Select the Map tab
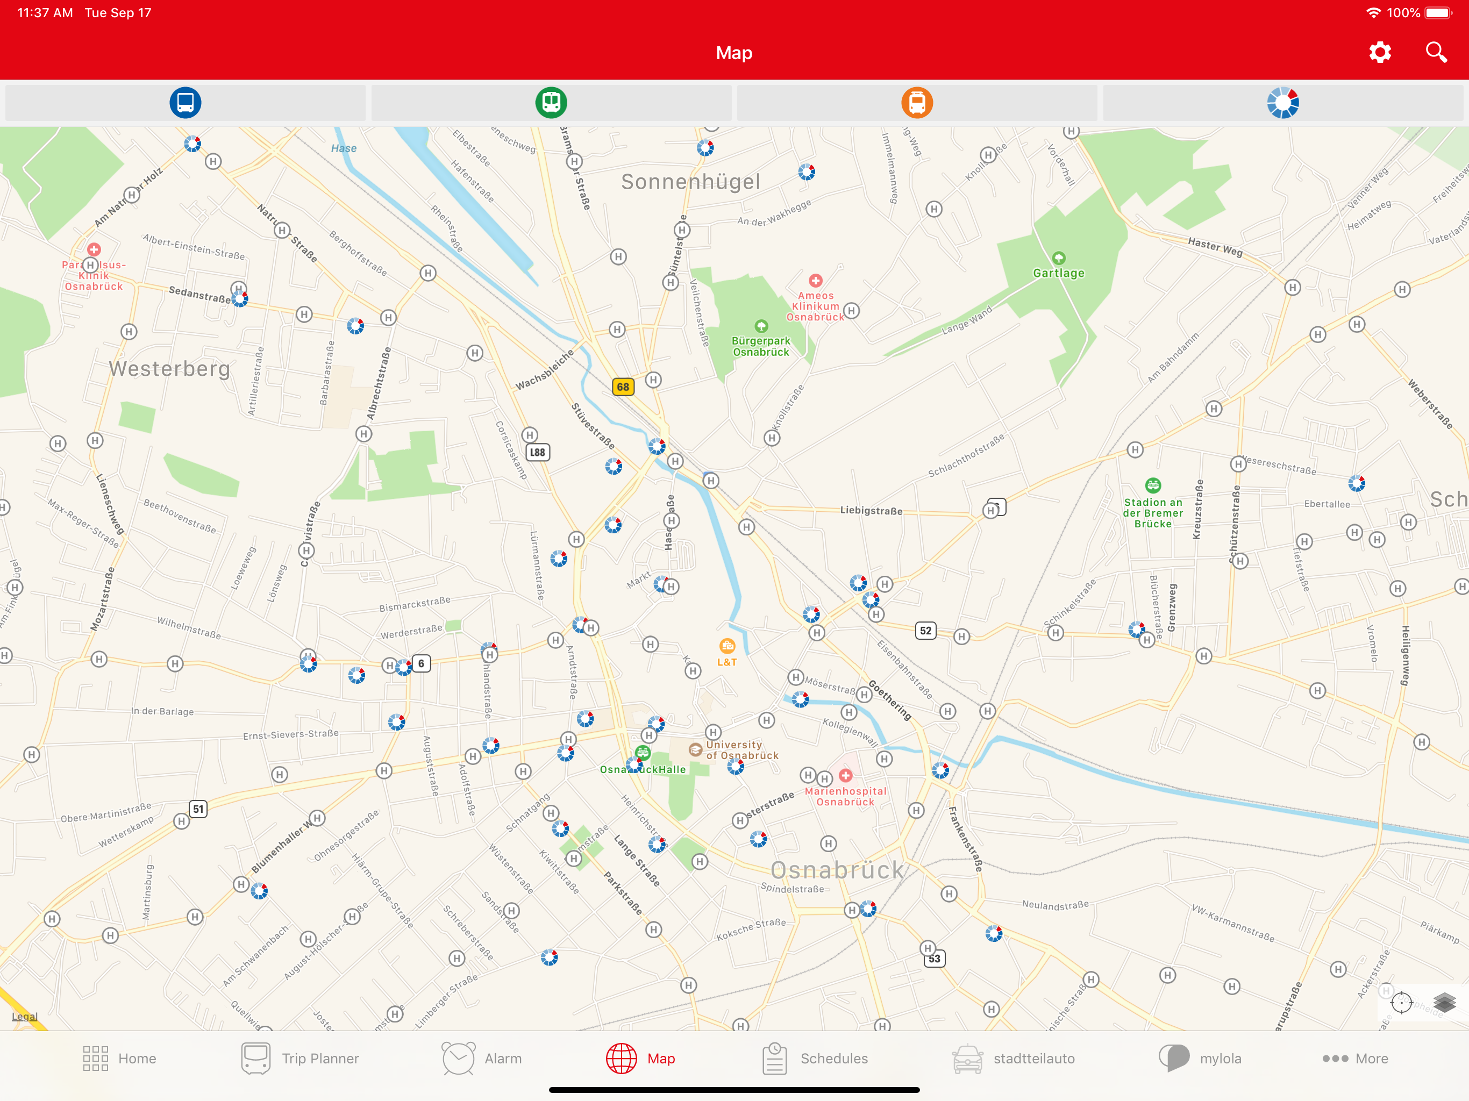1469x1101 pixels. [x=641, y=1059]
